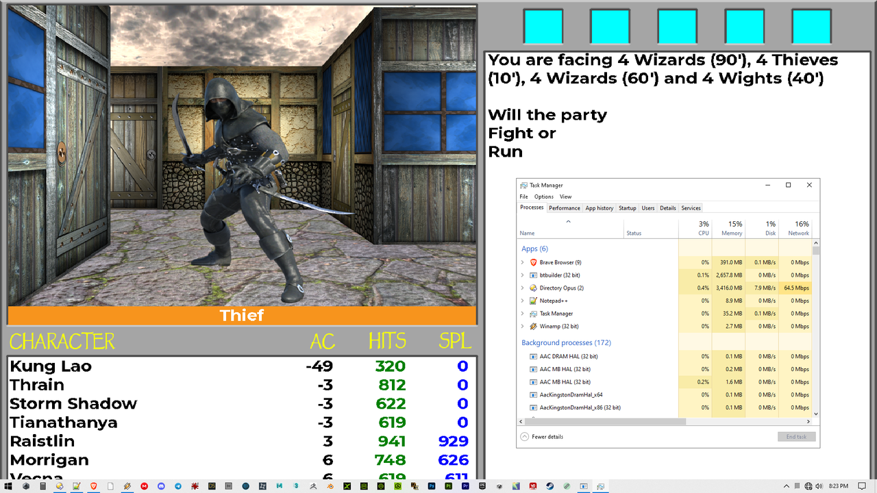
Task: Open the View menu in Task Manager
Action: [566, 197]
